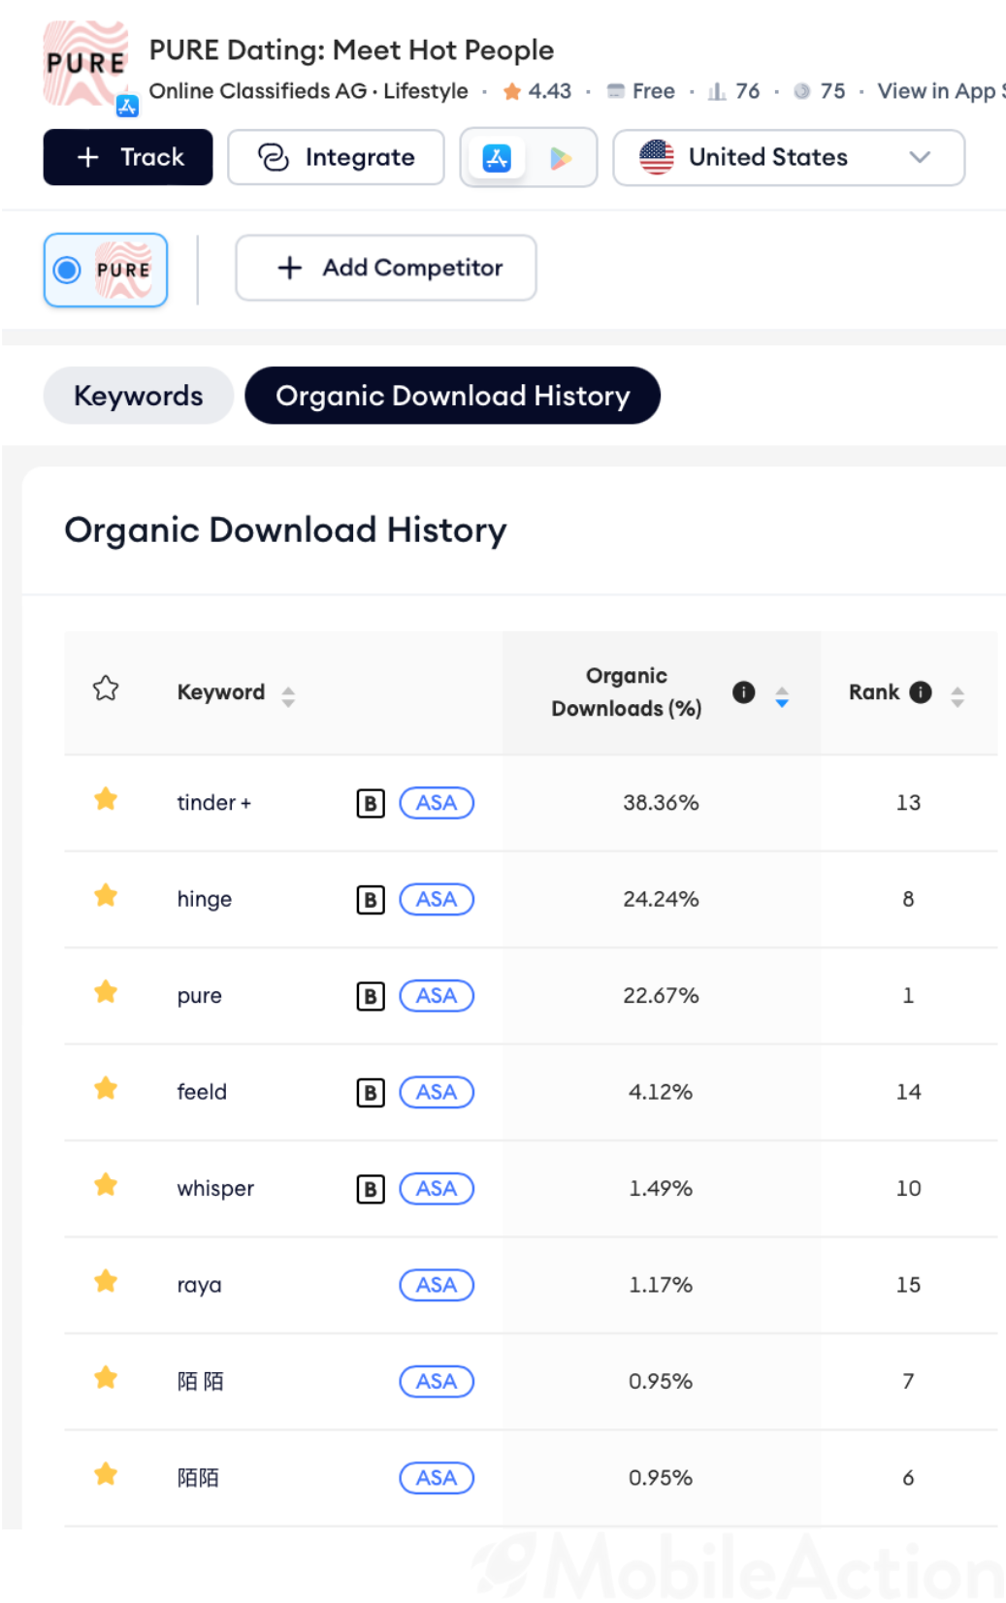
Task: Click the raya keyword
Action: tap(199, 1286)
